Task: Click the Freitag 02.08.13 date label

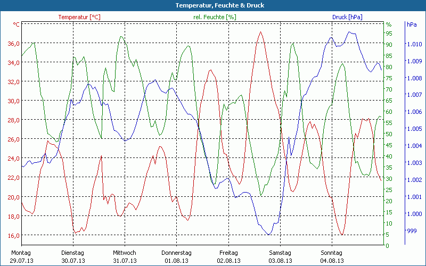Action: [228, 256]
